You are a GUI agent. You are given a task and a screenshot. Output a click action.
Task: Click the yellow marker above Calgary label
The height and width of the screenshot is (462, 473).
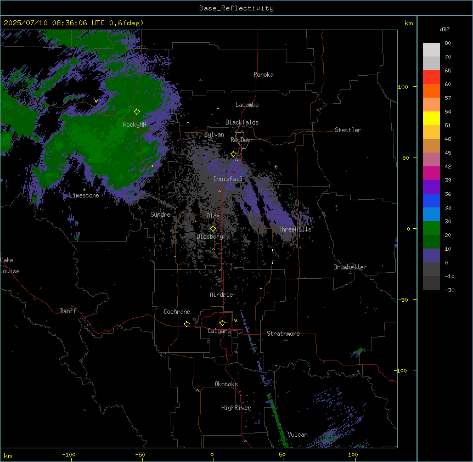pyautogui.click(x=222, y=323)
